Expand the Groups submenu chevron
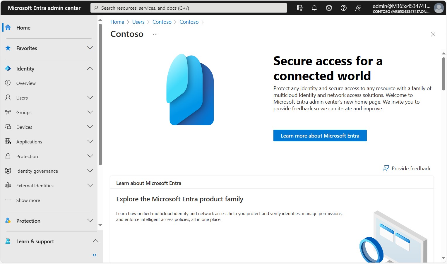Screen dimensions: 447x264 90,112
